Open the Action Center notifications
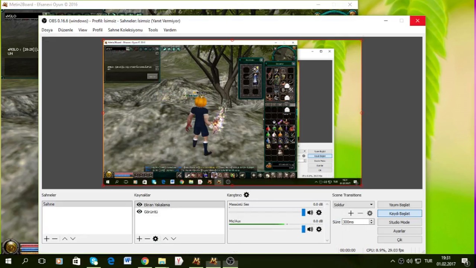The width and height of the screenshot is (476, 268). (465, 261)
